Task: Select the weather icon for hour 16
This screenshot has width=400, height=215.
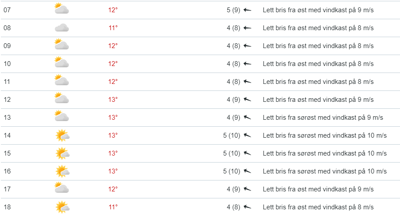Action: (x=63, y=171)
